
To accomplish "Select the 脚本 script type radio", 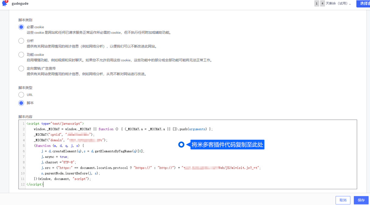I will pyautogui.click(x=21, y=103).
